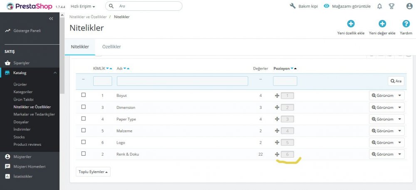Click the notifications bell icon

380,6
